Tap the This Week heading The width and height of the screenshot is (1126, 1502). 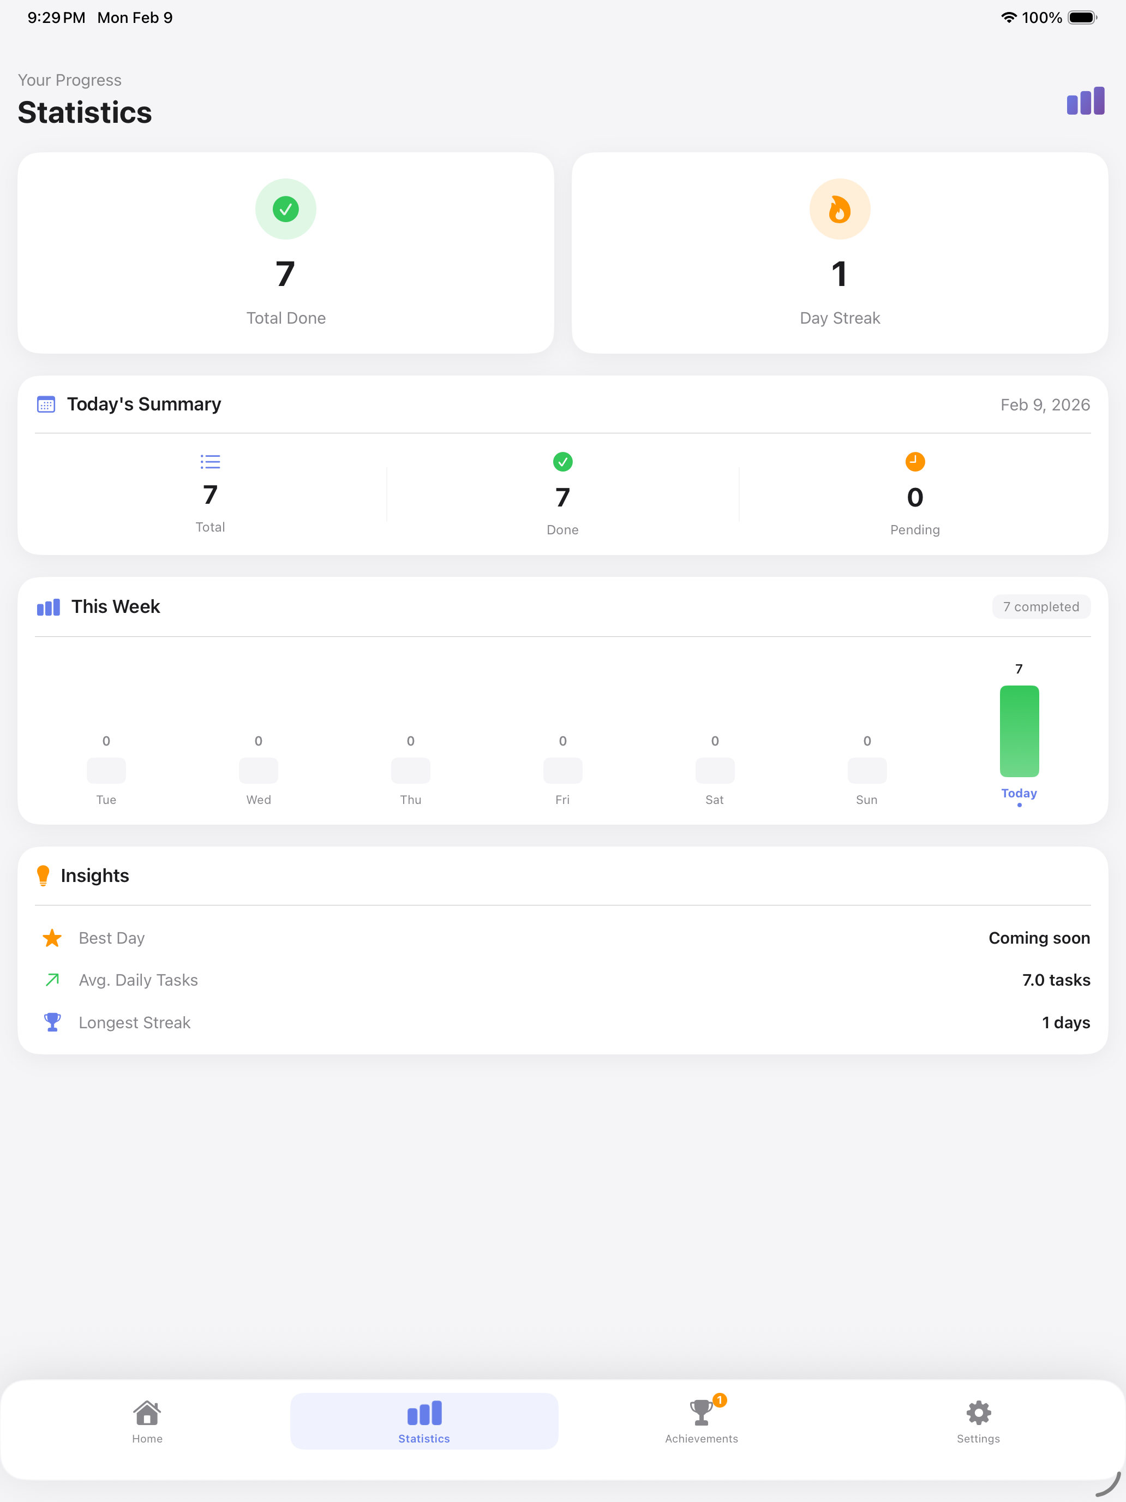116,607
